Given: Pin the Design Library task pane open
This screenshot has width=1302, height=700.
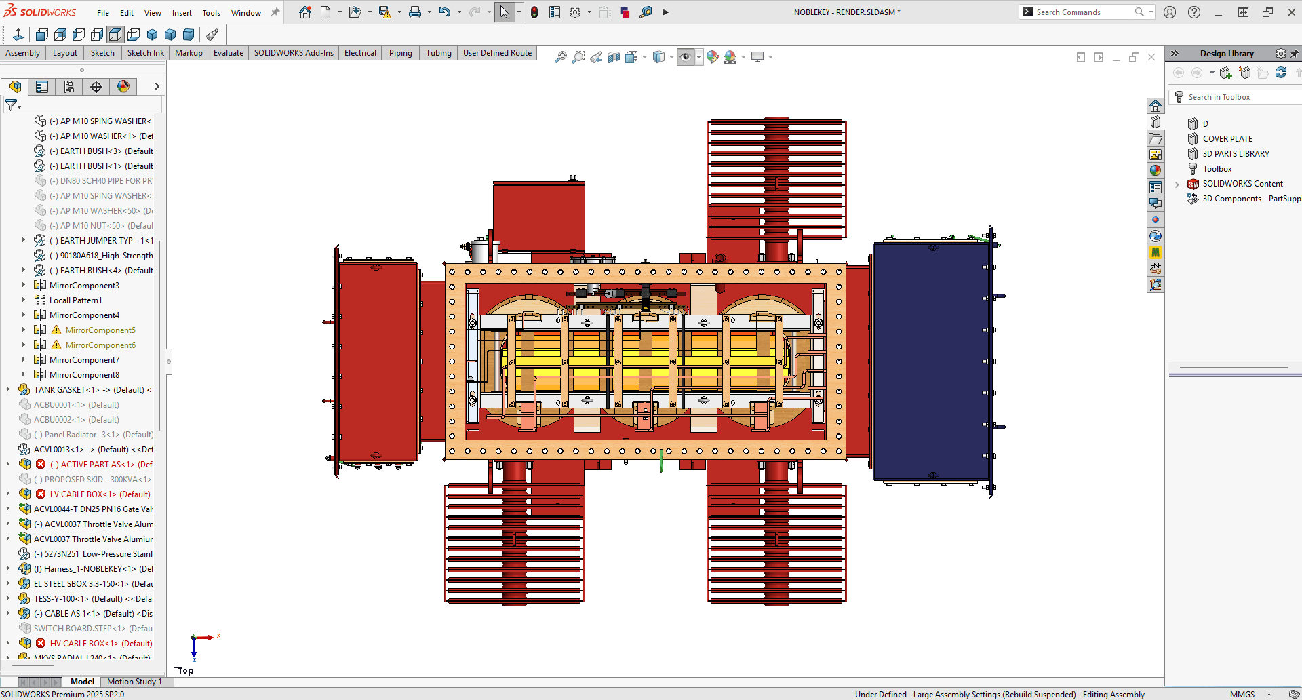Looking at the screenshot, I should [1296, 53].
